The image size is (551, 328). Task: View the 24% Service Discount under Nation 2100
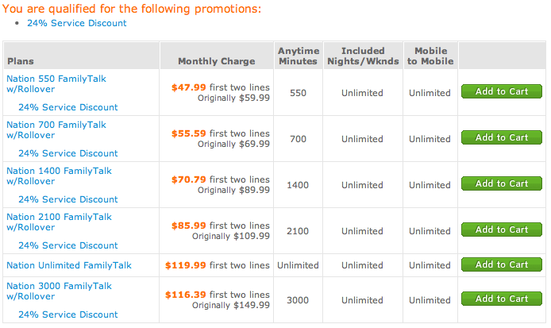[67, 245]
